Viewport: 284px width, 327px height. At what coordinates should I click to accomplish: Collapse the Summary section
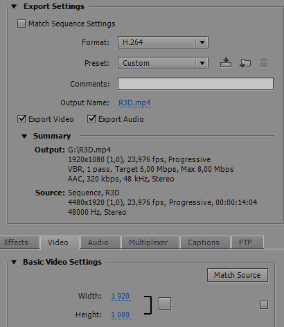(x=24, y=136)
